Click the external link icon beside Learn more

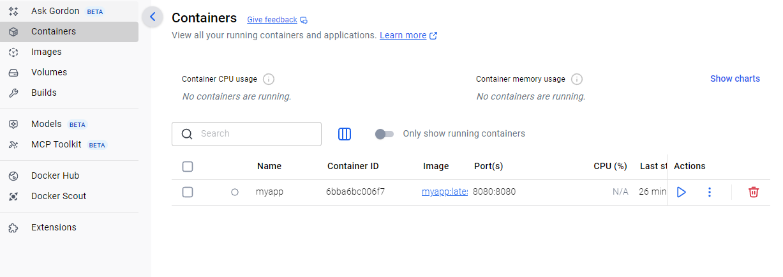433,36
